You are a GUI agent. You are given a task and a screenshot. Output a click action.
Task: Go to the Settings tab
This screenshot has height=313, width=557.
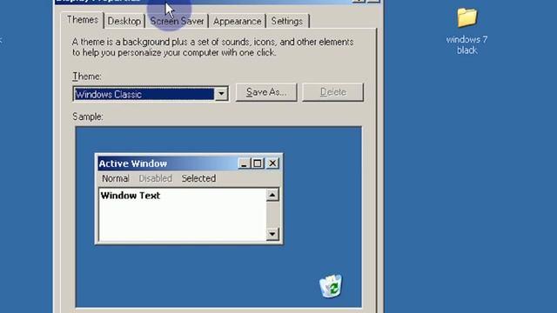coord(287,21)
